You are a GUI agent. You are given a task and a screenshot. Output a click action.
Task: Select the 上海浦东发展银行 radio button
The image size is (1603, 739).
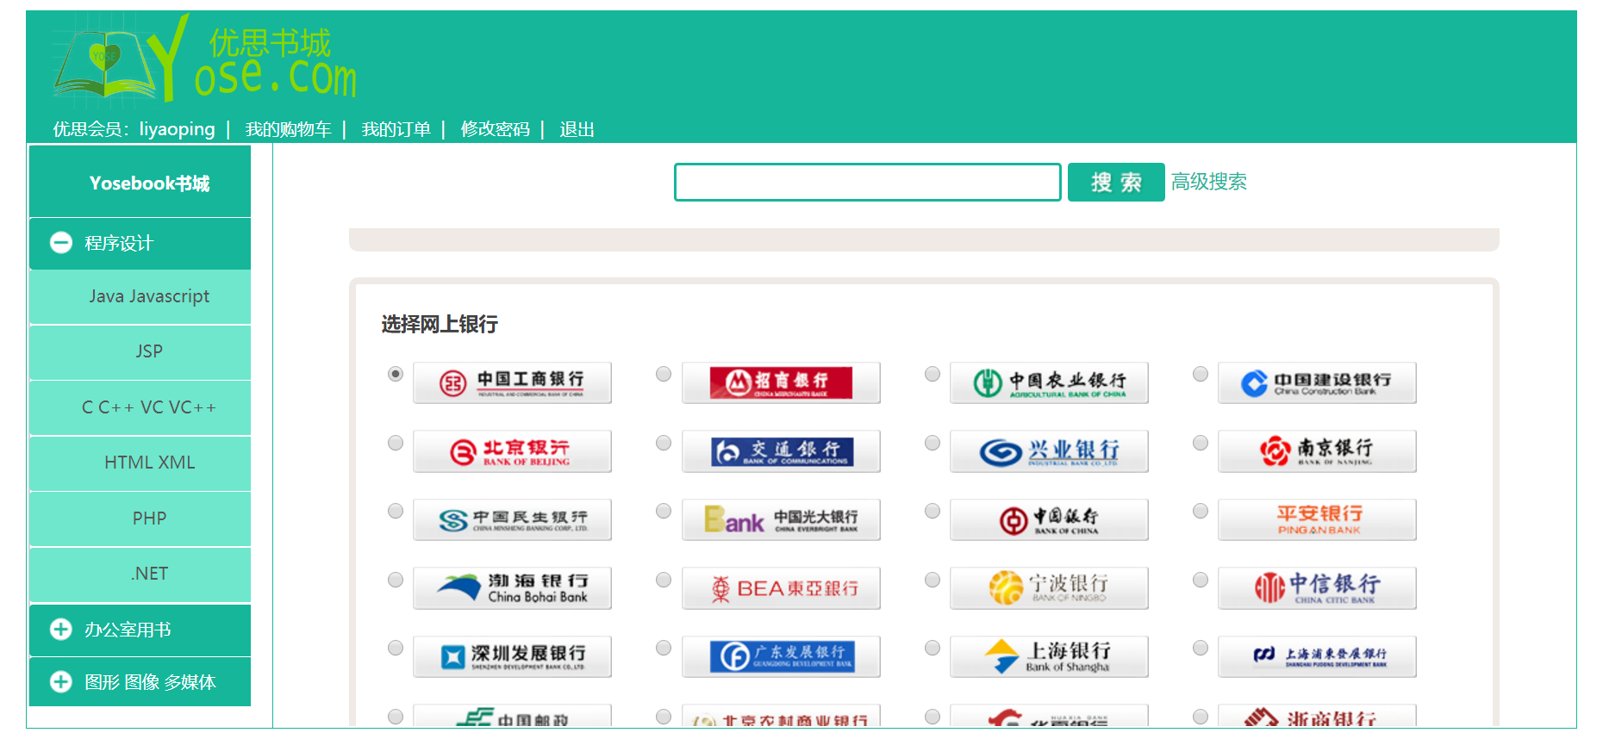1201,648
